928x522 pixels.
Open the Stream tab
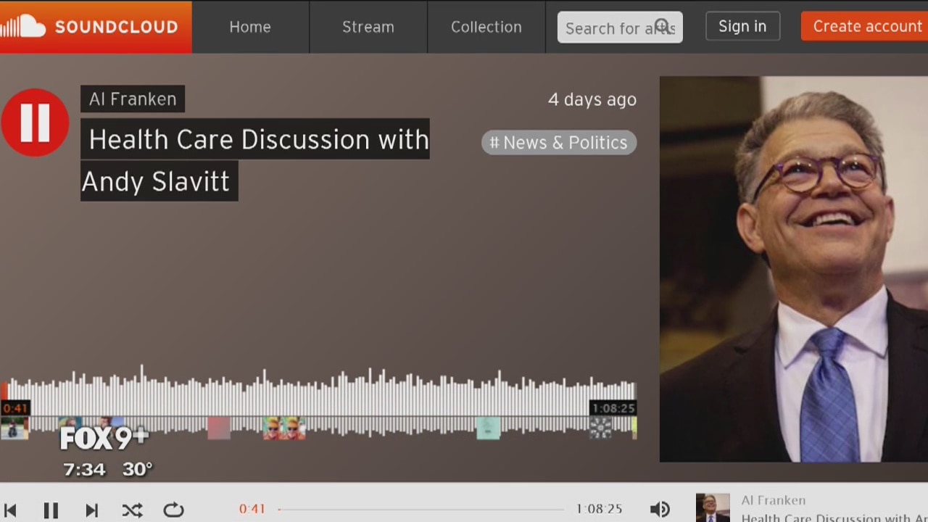368,27
